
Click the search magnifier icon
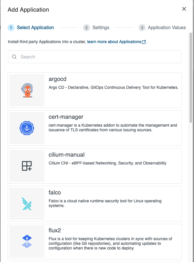[x=14, y=56]
